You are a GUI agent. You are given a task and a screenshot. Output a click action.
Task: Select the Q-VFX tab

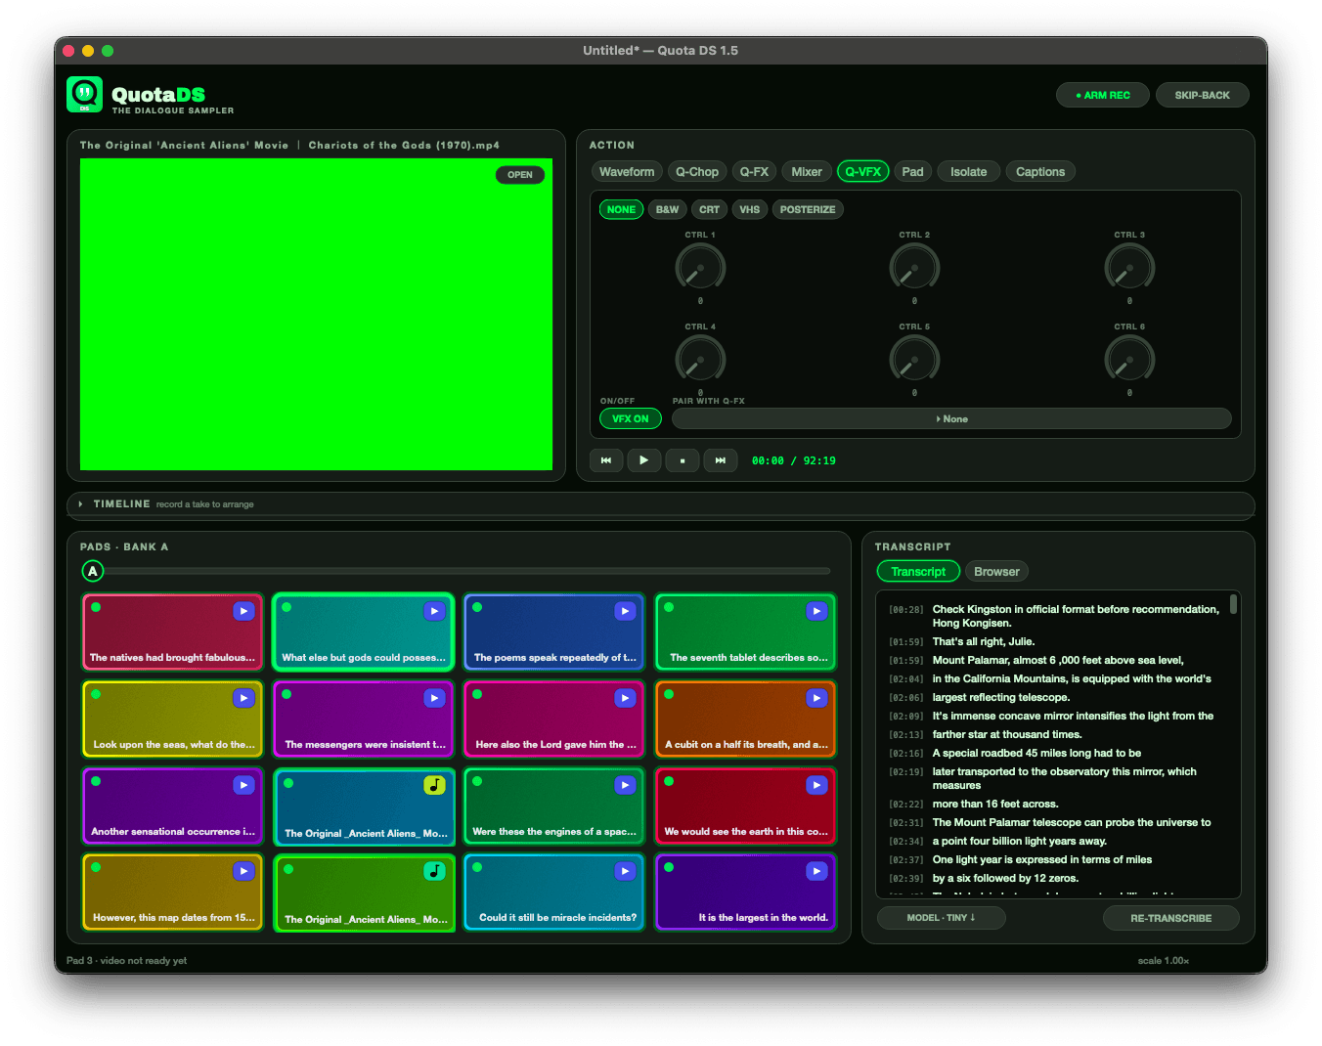[x=863, y=172]
